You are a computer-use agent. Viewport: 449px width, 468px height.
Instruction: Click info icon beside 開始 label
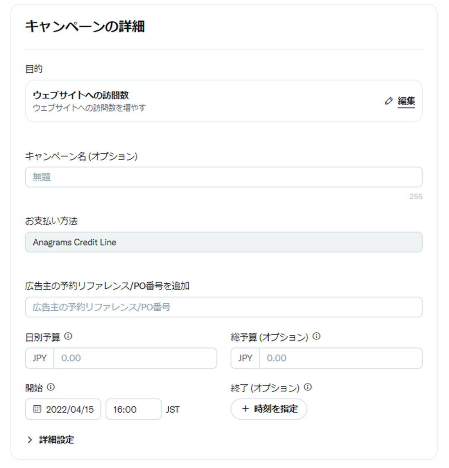51,387
